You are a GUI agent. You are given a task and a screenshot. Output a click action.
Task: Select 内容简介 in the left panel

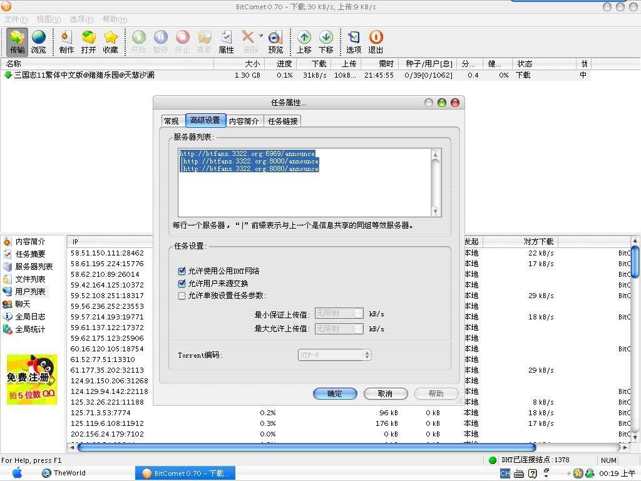point(25,241)
